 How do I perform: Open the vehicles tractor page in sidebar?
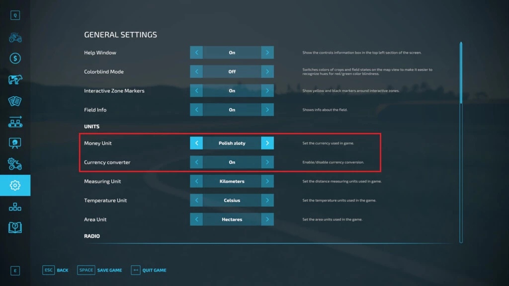tap(15, 38)
